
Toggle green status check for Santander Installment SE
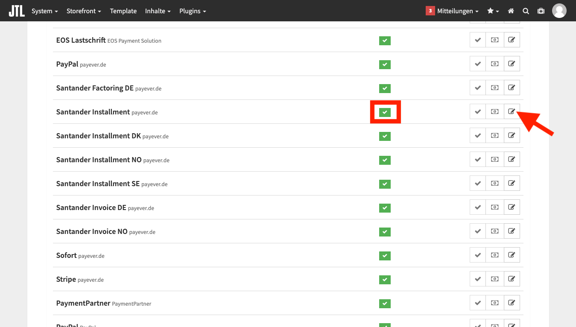click(385, 184)
